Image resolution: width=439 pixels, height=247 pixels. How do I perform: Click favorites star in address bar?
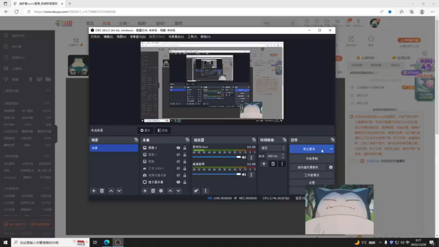[x=390, y=12]
